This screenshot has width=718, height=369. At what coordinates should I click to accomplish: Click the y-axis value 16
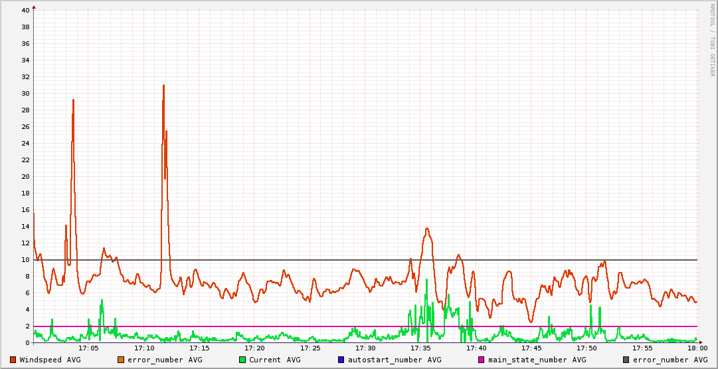26,210
